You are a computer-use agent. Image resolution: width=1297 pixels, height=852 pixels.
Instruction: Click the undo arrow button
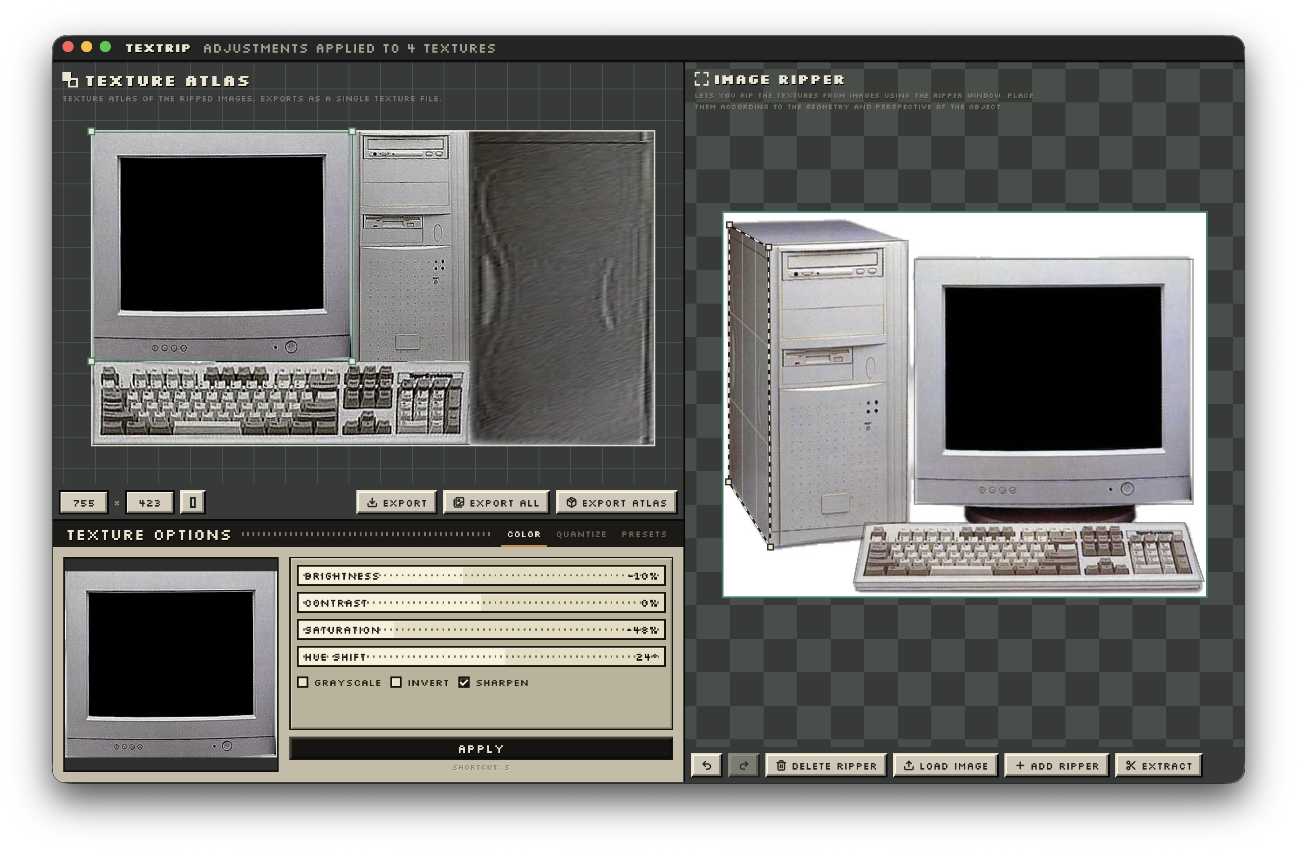pos(706,765)
